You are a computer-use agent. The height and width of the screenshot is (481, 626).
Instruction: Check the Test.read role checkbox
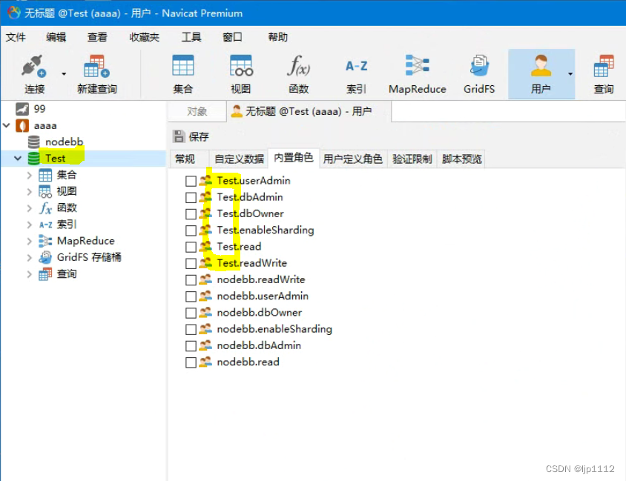point(191,247)
